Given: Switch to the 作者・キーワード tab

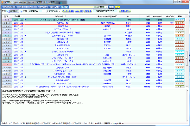Looking at the screenshot, I should (x=27, y=7).
